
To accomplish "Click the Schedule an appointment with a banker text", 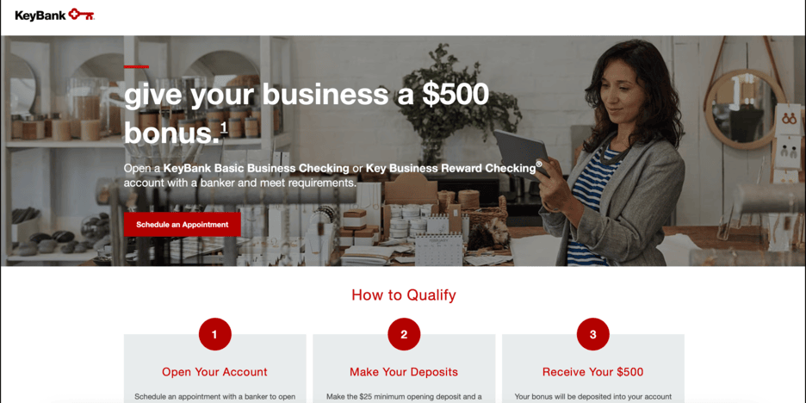I will [215, 397].
